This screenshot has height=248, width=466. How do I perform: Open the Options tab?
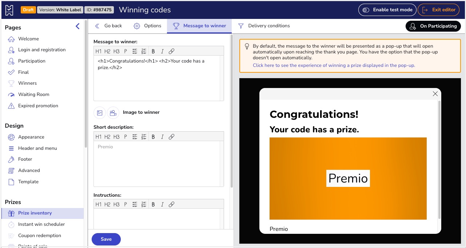147,26
